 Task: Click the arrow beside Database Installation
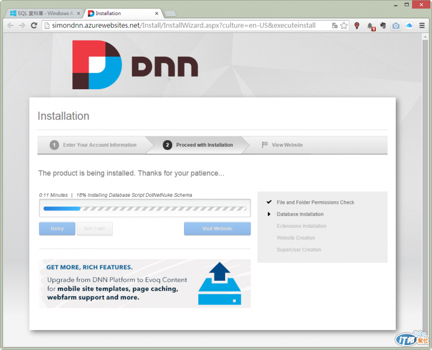[x=269, y=214]
